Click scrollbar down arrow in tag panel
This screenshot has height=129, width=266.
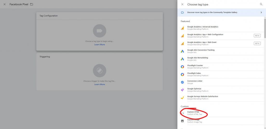[x=265, y=128]
